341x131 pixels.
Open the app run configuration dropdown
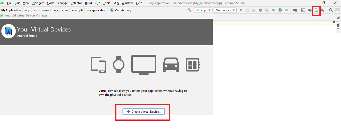[x=203, y=10]
